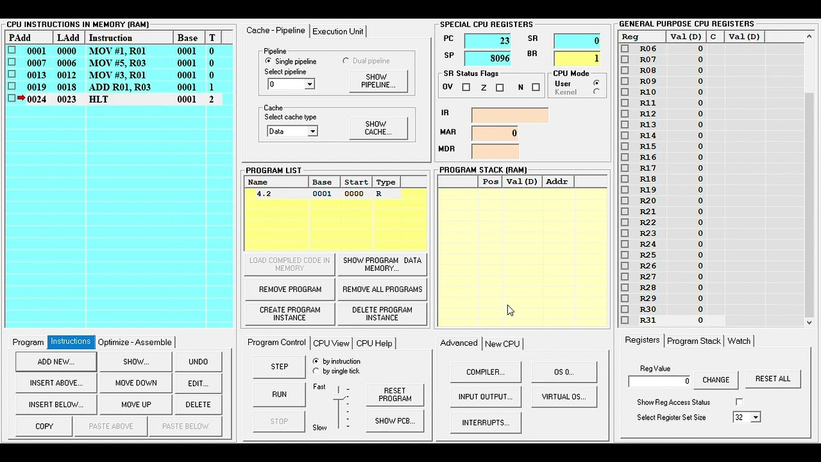Image resolution: width=821 pixels, height=462 pixels.
Task: Open the VIRTUAL OS... window
Action: point(564,397)
